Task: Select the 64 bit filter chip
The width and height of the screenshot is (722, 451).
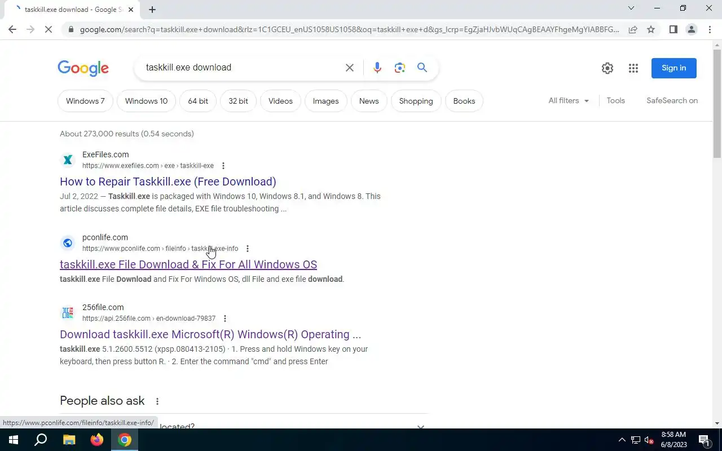Action: coord(198,101)
